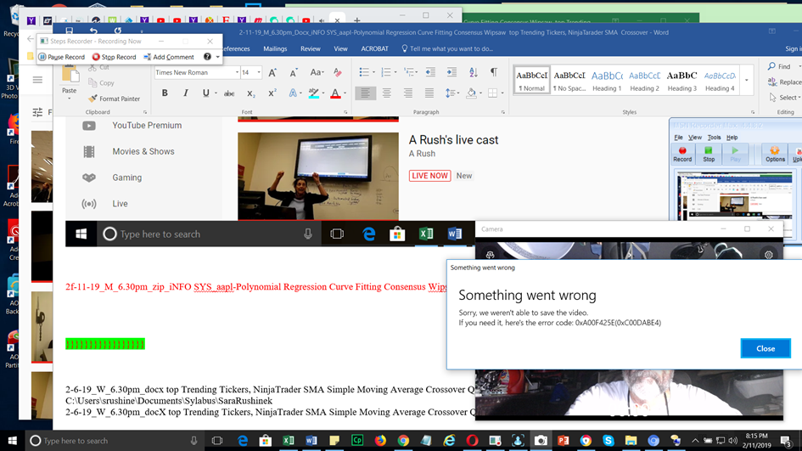Open Firefox from the taskbar
This screenshot has height=451, width=802.
(380, 440)
